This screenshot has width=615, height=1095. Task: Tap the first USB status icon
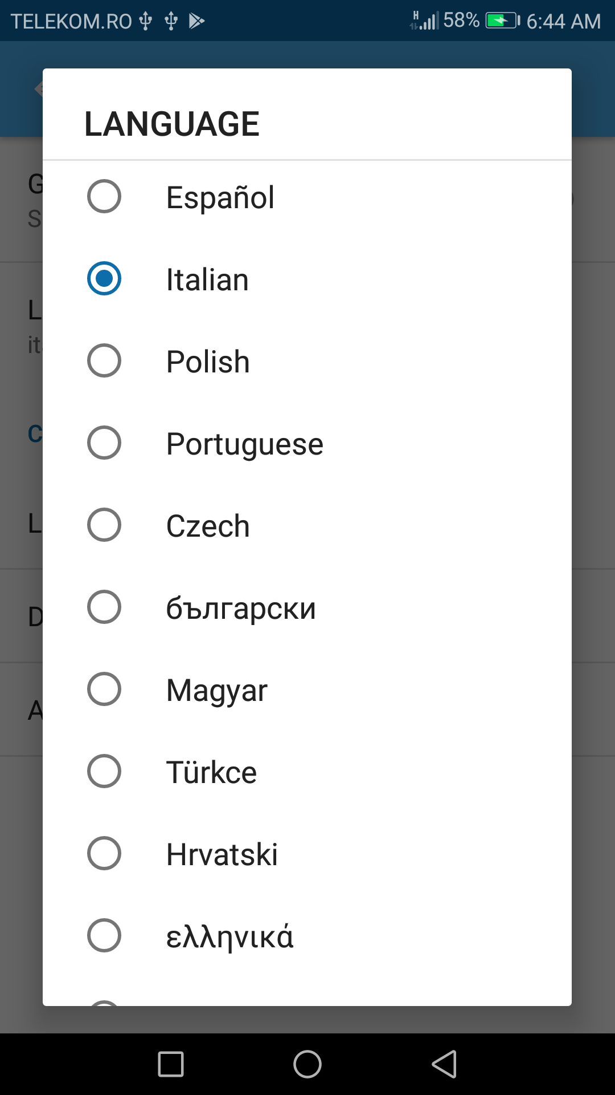click(x=146, y=21)
